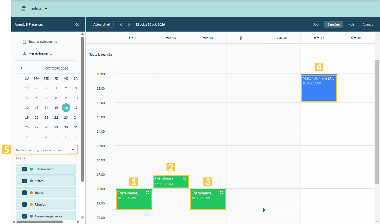This screenshot has height=224, width=380.
Task: Collapse the Agenda & Présences sidebar
Action: 77,24
